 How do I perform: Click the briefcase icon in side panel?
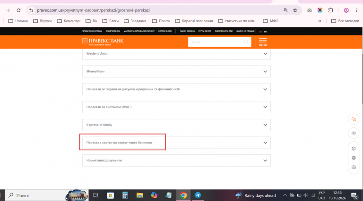[x=354, y=167]
